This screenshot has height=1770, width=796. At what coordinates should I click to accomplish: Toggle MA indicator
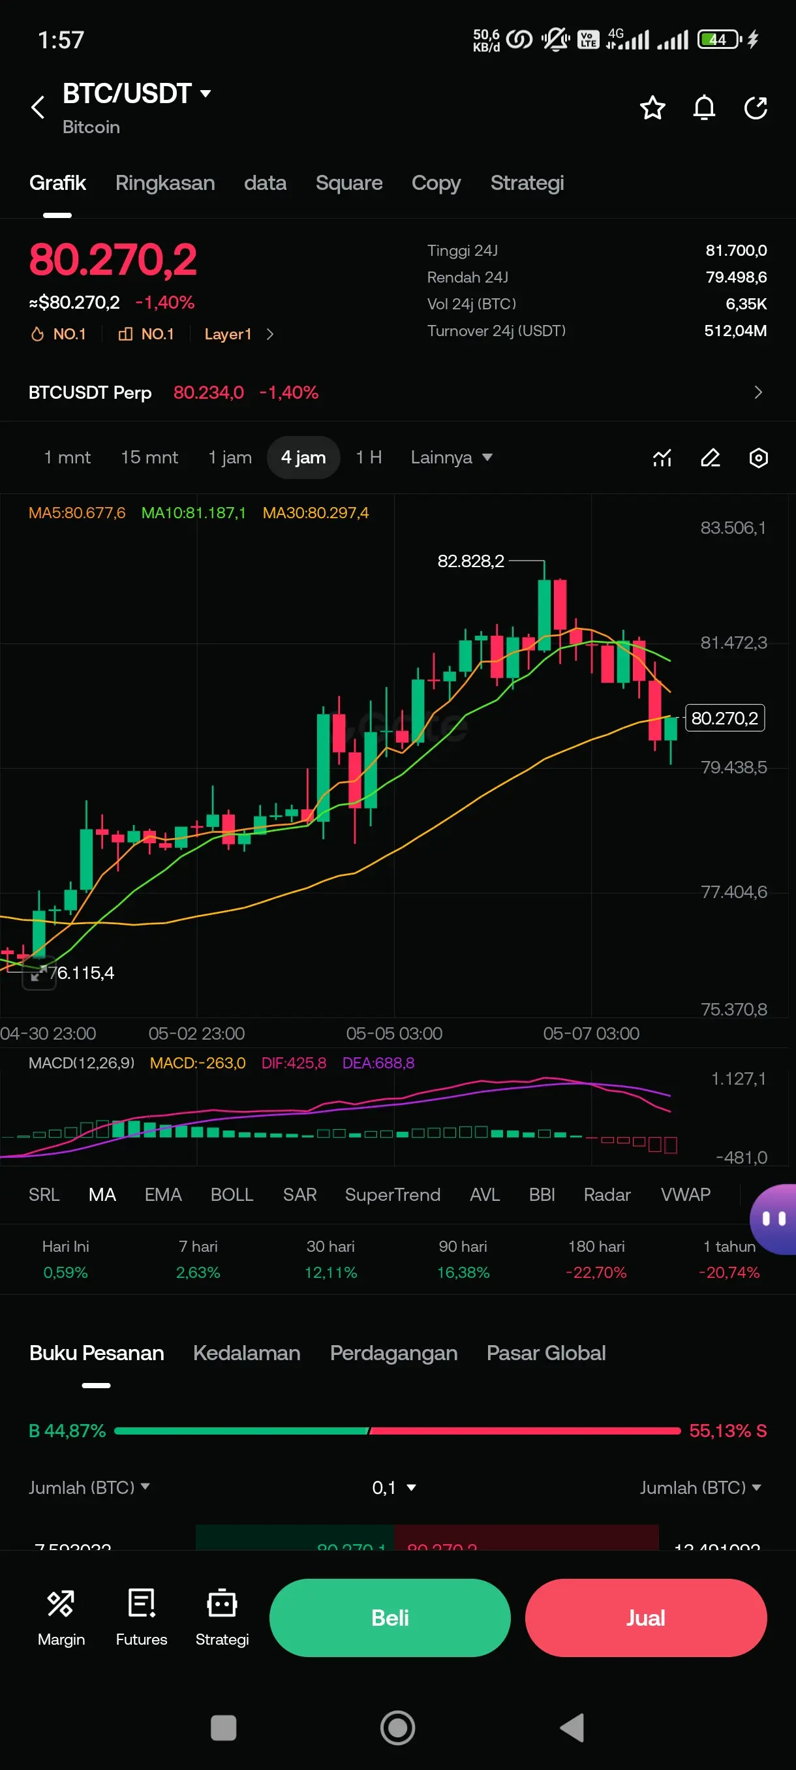point(102,1195)
